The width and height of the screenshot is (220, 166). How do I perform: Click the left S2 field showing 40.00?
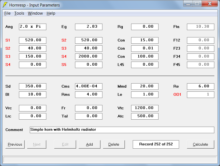click(x=33, y=49)
